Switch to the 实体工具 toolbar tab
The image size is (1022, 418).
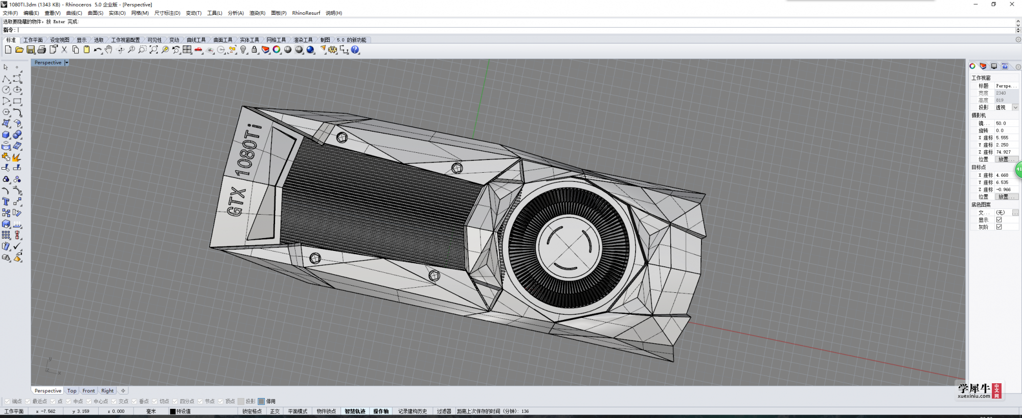click(x=249, y=40)
